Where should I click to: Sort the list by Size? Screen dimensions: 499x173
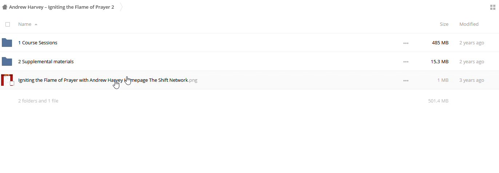(x=444, y=24)
